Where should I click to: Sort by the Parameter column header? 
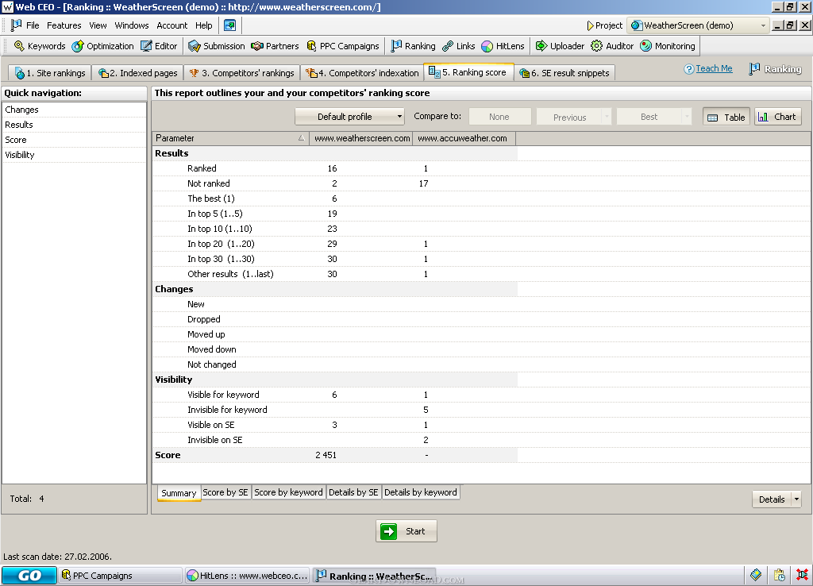click(231, 138)
